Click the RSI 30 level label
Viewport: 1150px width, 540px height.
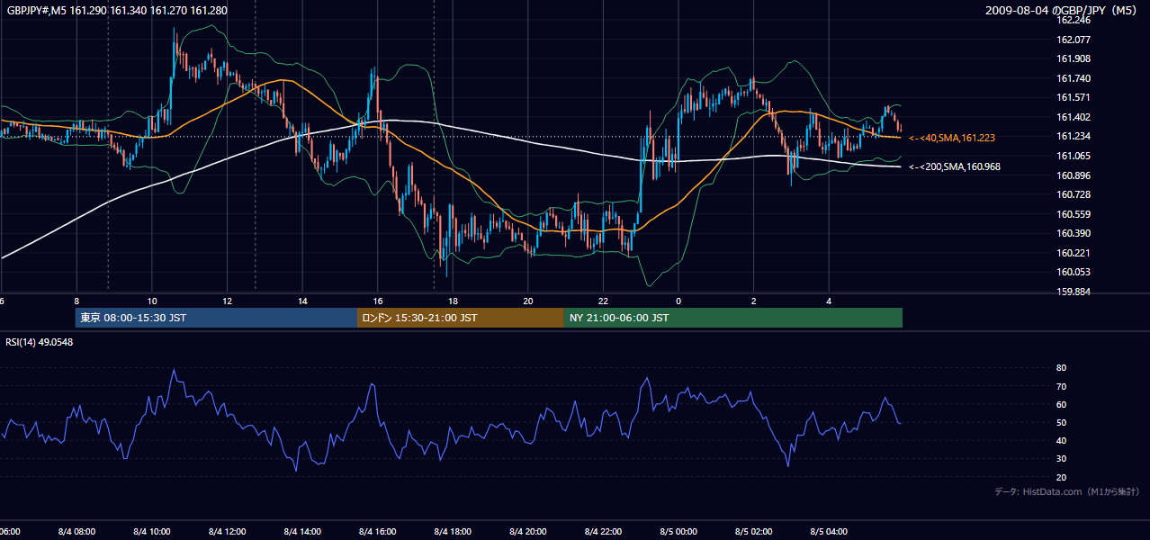[x=1061, y=459]
